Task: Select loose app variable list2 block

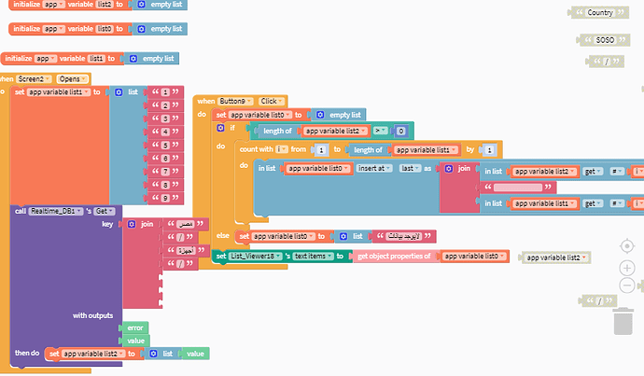Action: 556,258
